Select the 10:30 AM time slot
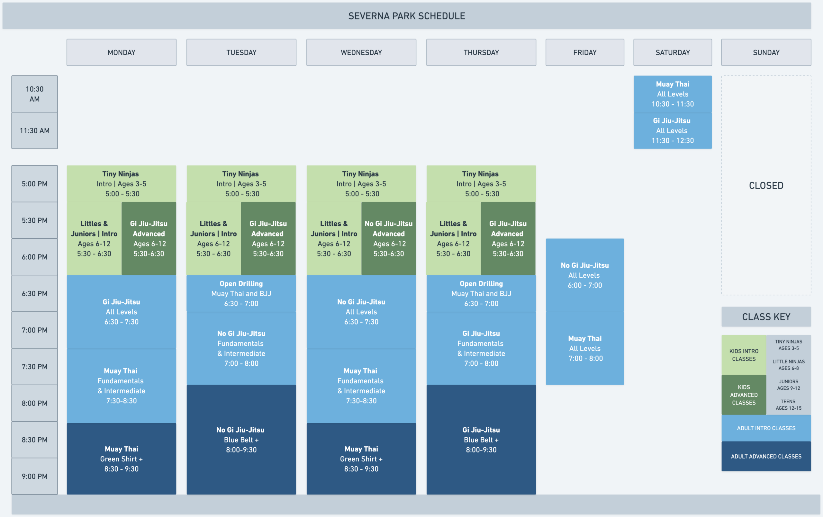 pos(34,94)
